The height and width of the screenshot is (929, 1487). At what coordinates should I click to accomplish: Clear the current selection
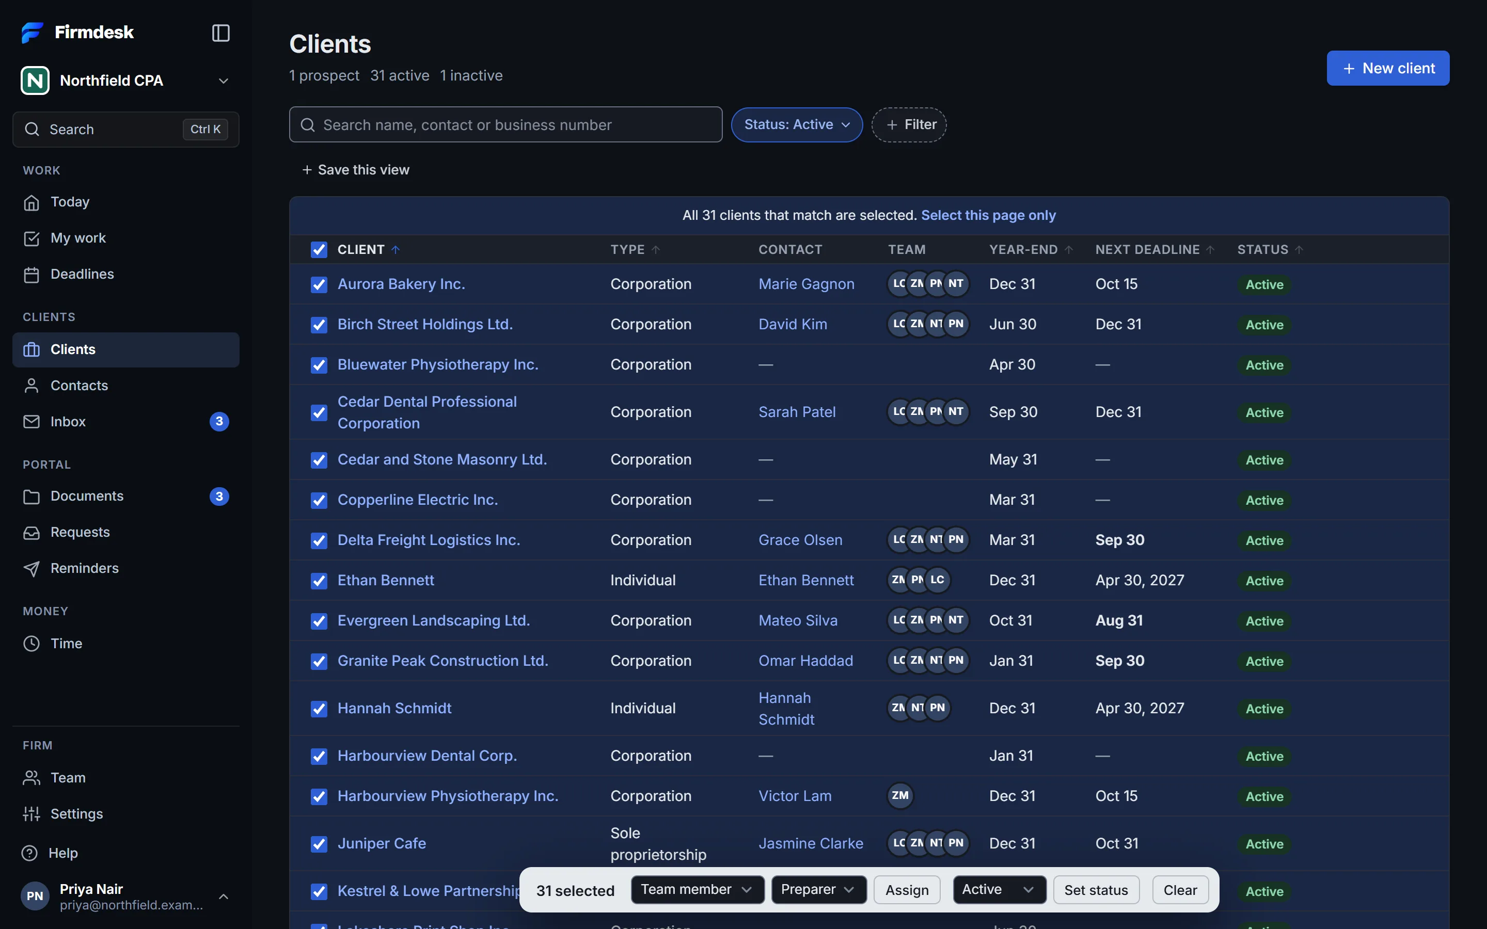1180,890
